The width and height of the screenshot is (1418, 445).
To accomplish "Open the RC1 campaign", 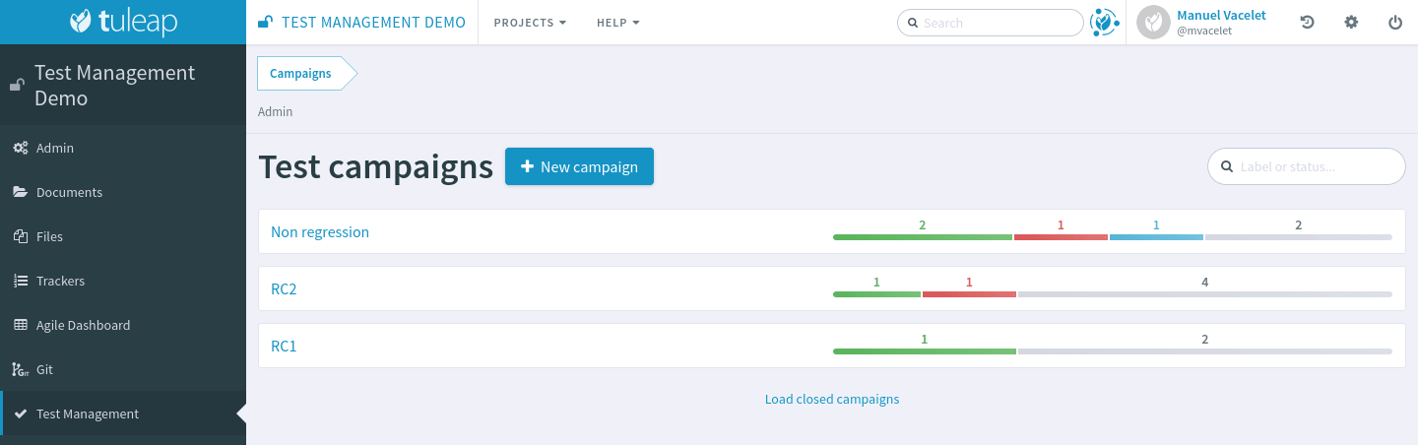I will 284,347.
